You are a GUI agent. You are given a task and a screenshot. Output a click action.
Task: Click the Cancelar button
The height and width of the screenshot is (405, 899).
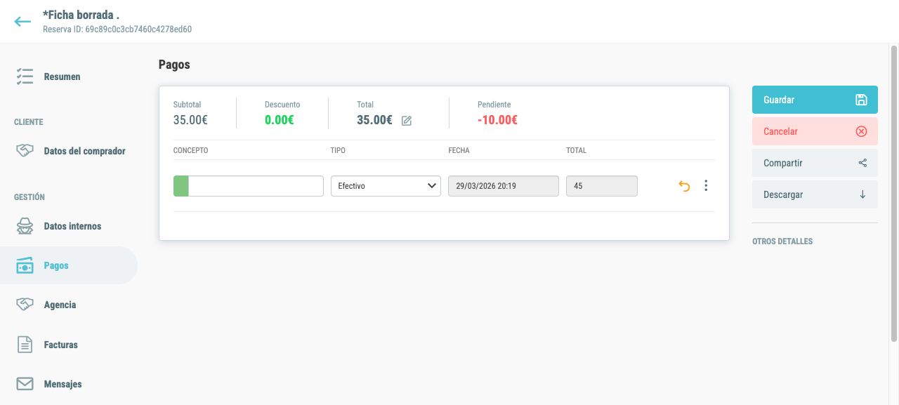815,131
